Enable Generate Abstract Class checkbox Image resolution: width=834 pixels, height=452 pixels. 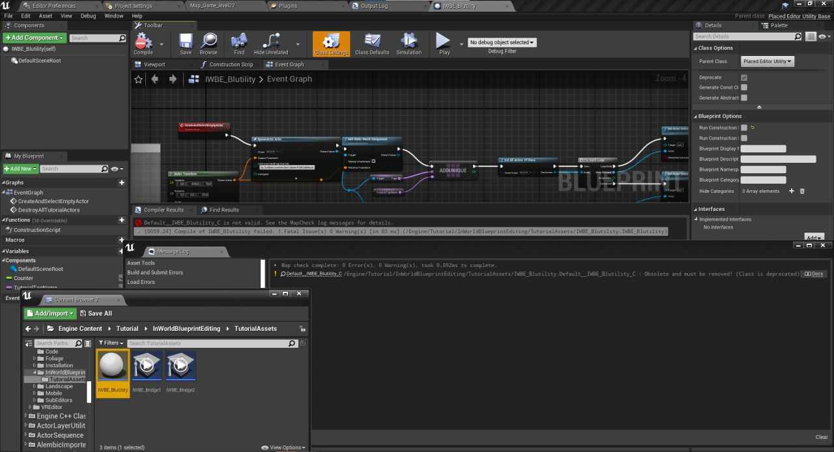point(744,98)
